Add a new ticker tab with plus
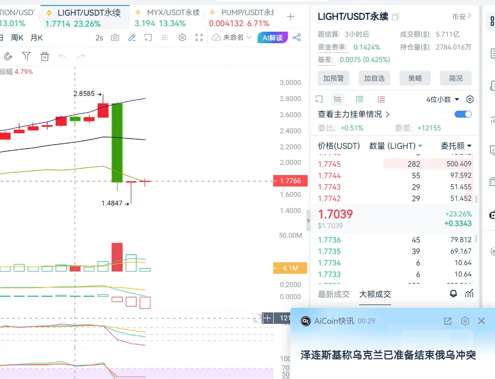The height and width of the screenshot is (379, 495). (x=290, y=17)
